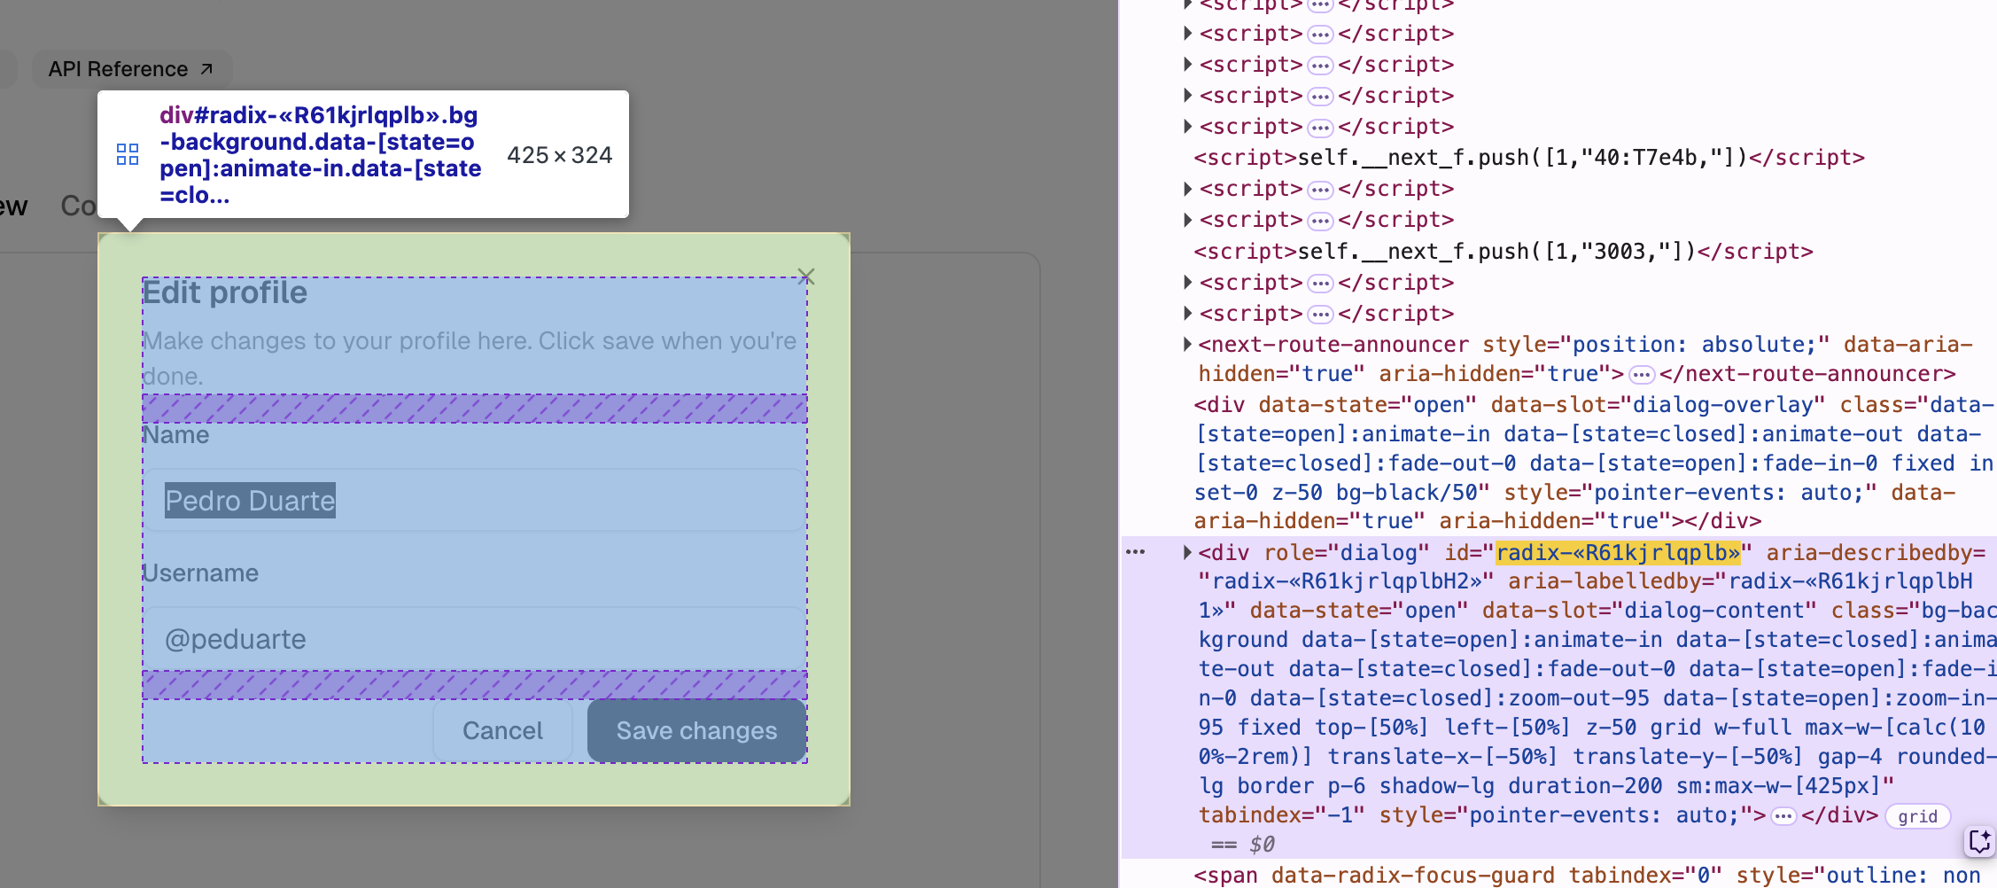Select the dialog-overlay div node
Viewport: 1997px width, 888px height.
(1593, 463)
